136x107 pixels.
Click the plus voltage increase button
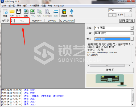[112, 15]
